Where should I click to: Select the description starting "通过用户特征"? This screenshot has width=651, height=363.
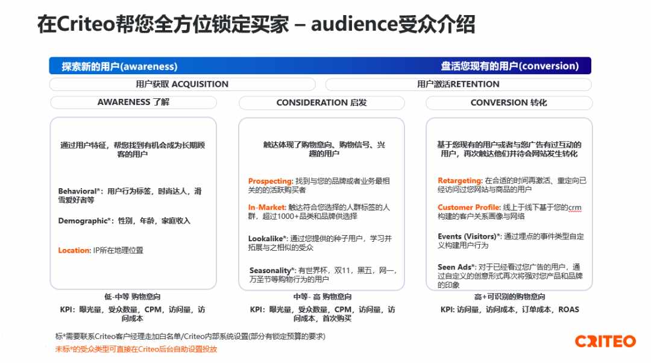[x=133, y=150]
